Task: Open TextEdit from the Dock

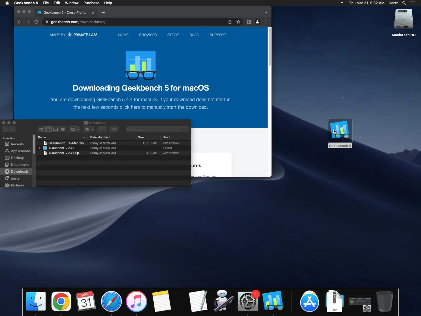Action: click(198, 301)
